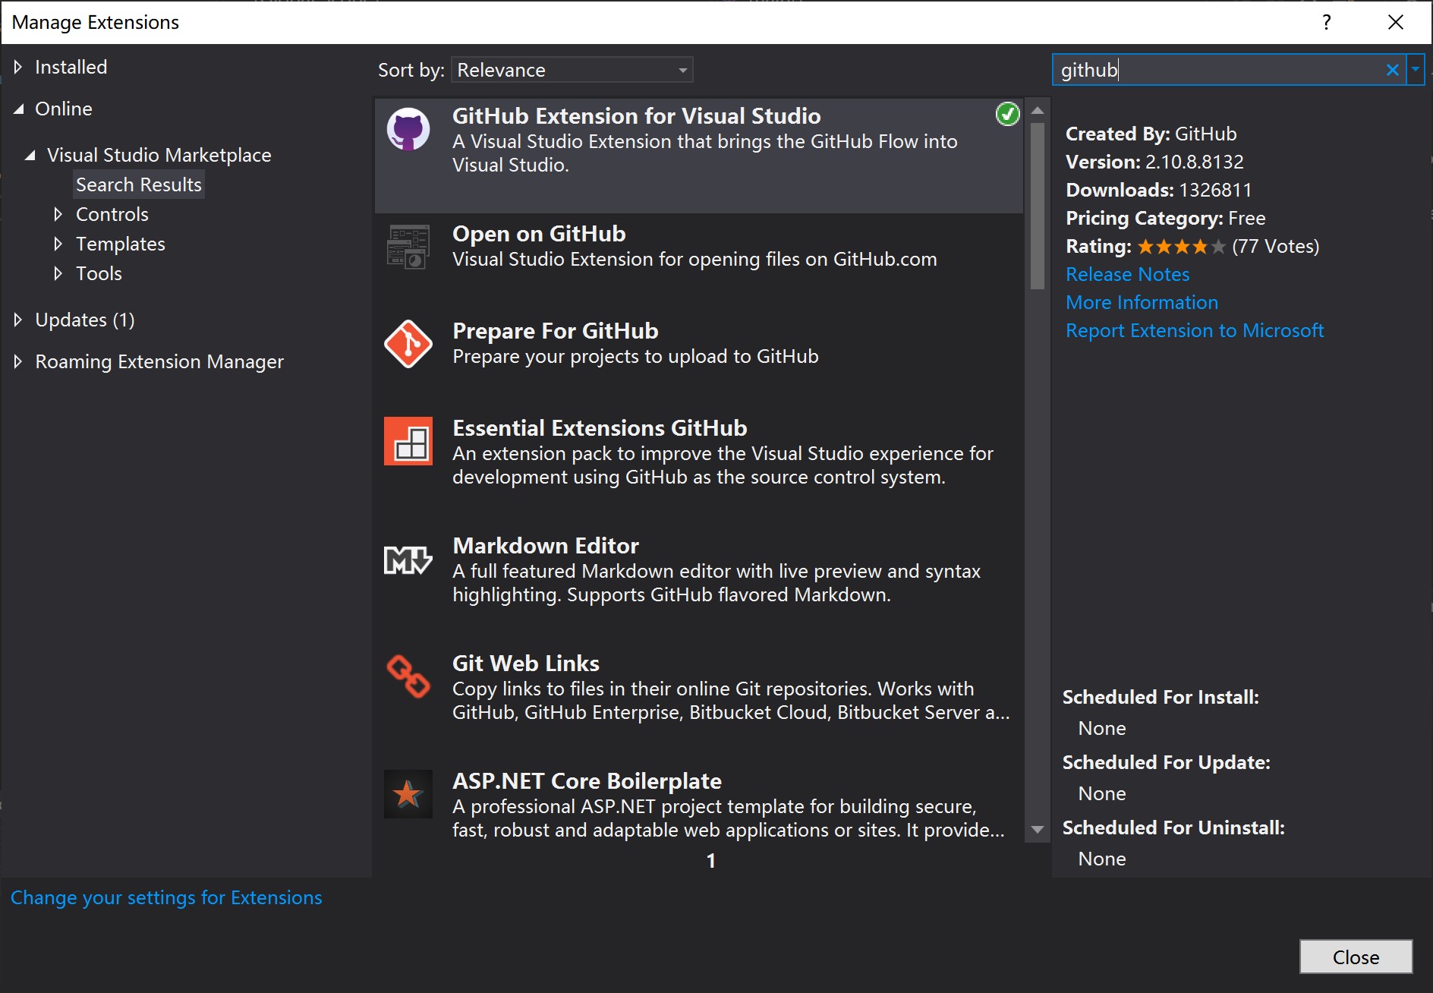The image size is (1433, 993).
Task: Select the Updates (1) tree label
Action: 85,320
